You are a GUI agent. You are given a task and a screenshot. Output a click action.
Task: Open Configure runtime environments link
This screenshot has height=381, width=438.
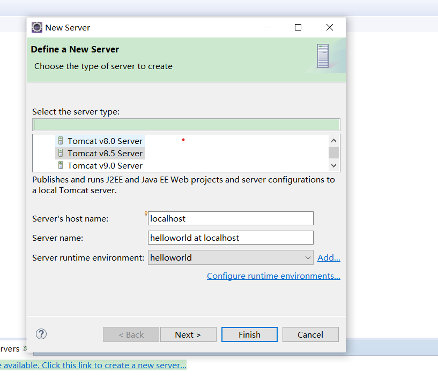(x=273, y=276)
